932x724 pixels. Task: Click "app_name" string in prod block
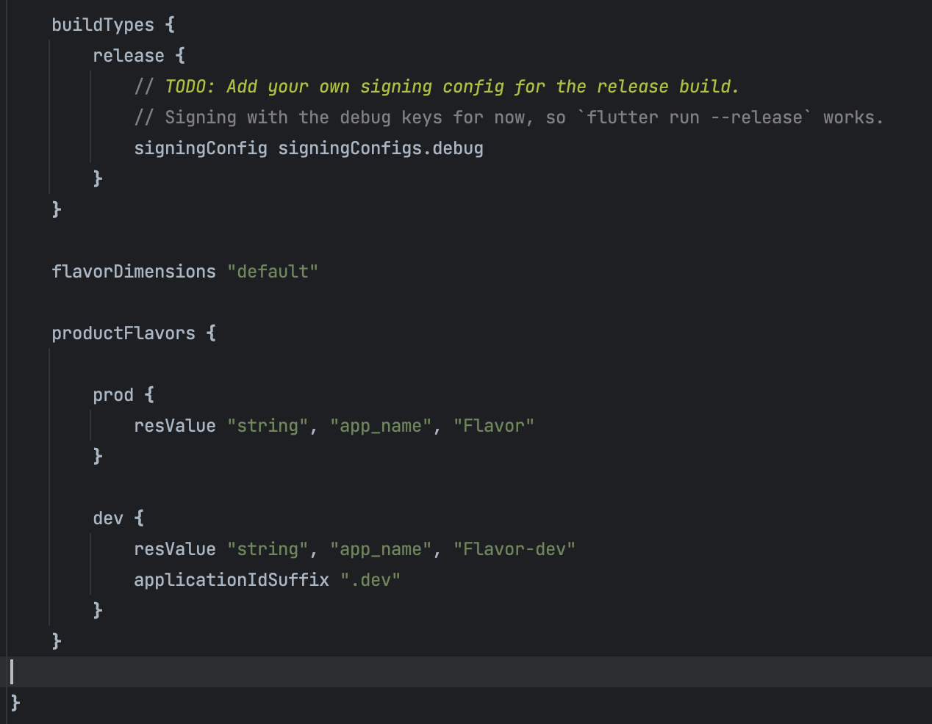click(381, 426)
